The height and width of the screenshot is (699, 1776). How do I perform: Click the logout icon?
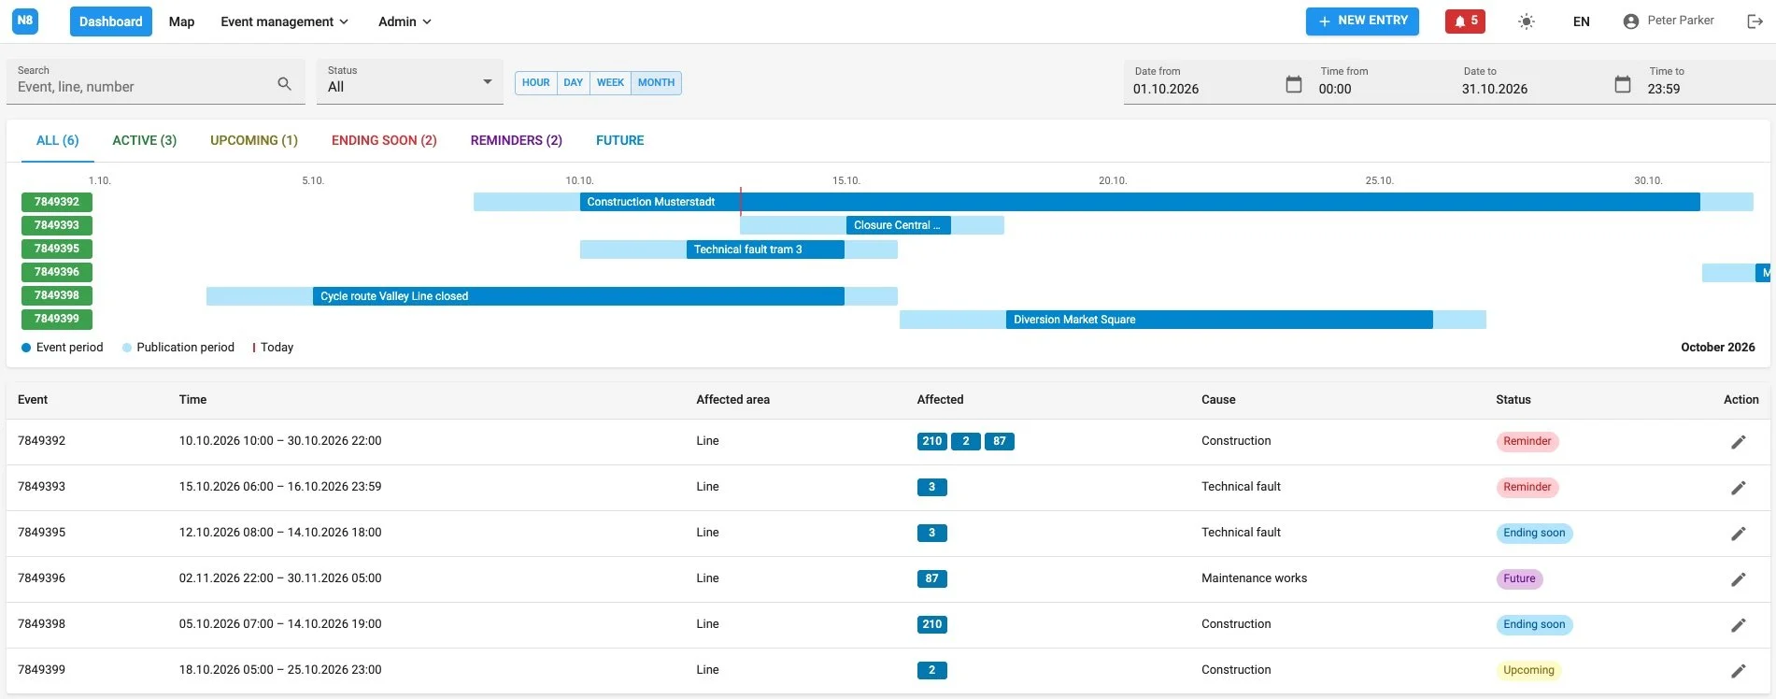(x=1755, y=21)
